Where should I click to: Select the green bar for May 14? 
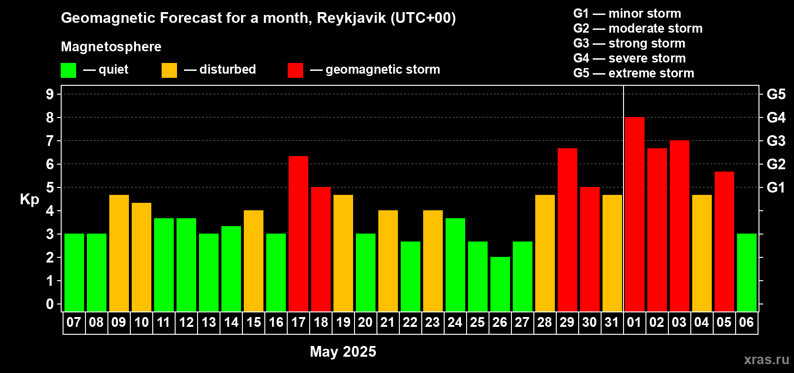click(231, 269)
